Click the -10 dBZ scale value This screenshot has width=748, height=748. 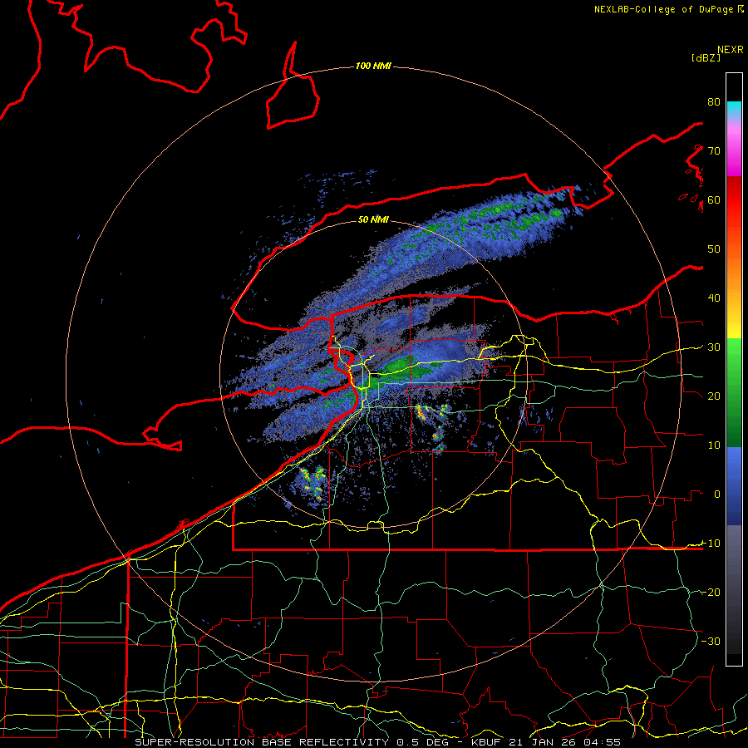tap(711, 544)
